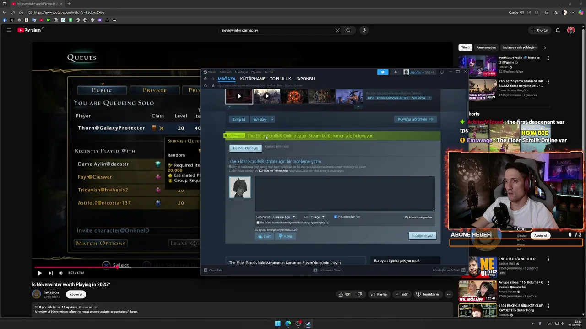
Task: Open the Arkadaşlar menu in Steam
Action: 241,72
